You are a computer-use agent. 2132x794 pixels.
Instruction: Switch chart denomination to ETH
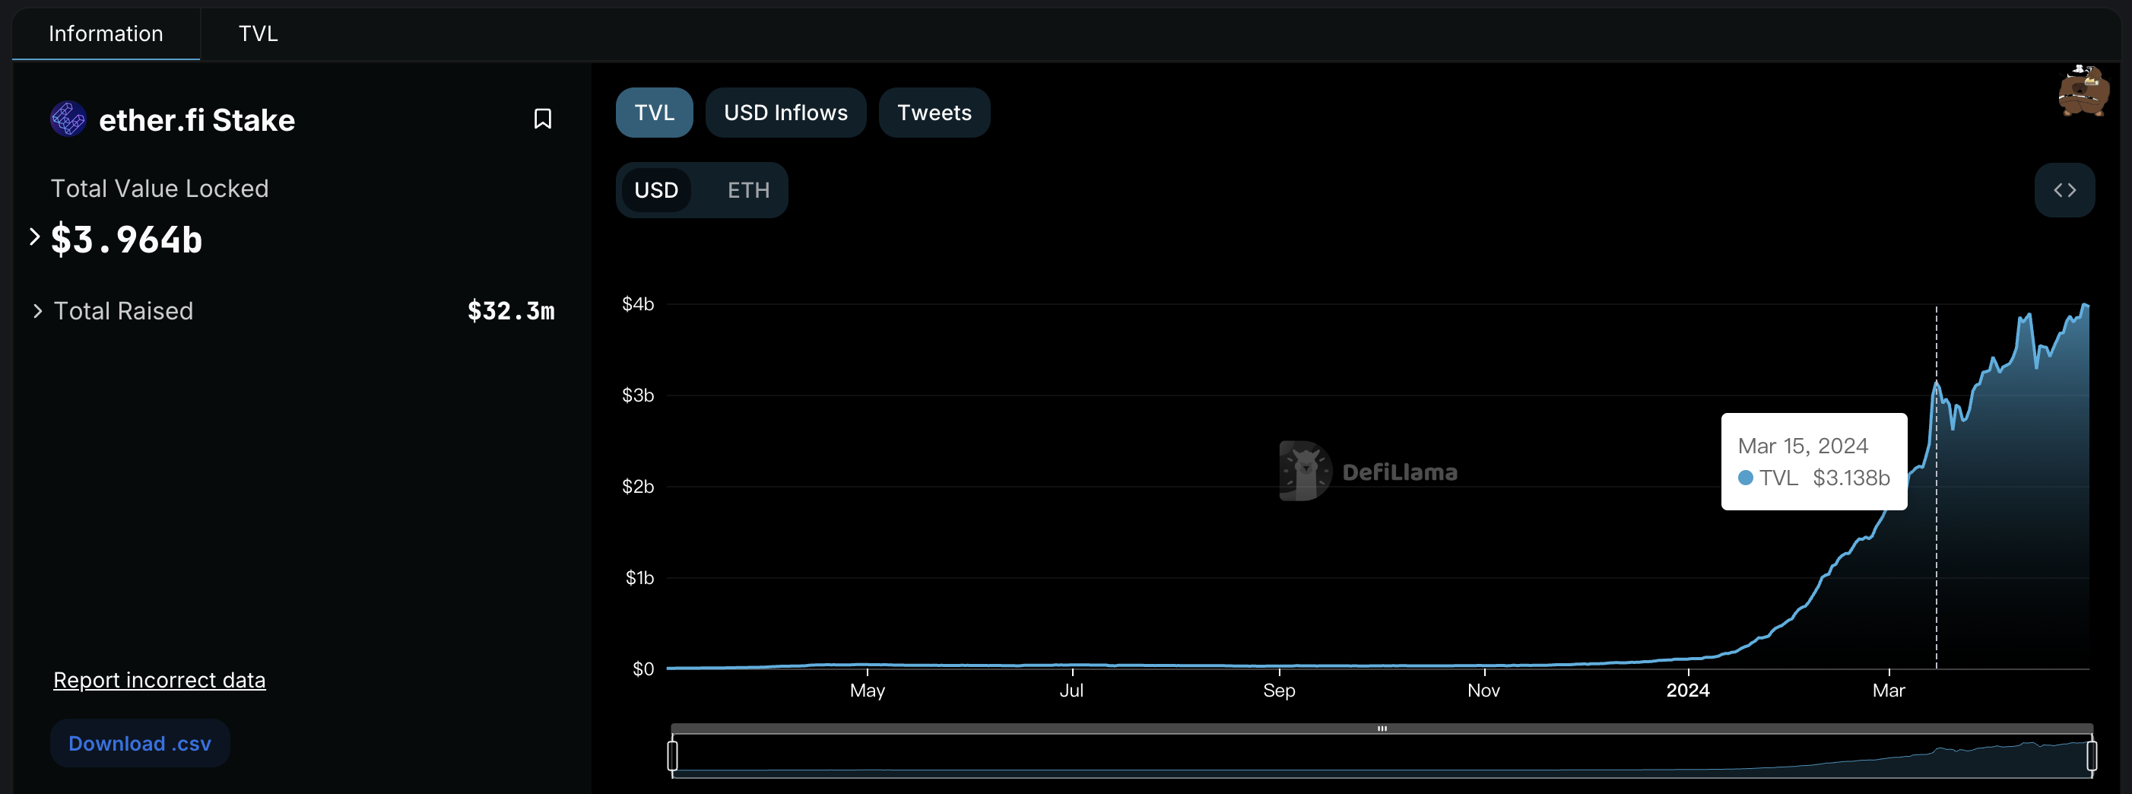pyautogui.click(x=748, y=190)
